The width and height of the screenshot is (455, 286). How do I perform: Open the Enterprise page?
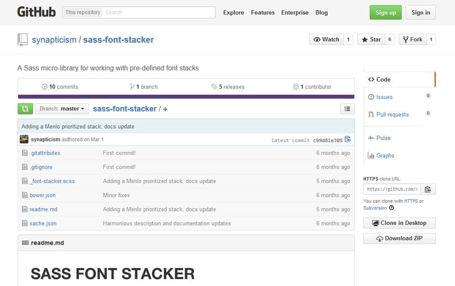295,12
